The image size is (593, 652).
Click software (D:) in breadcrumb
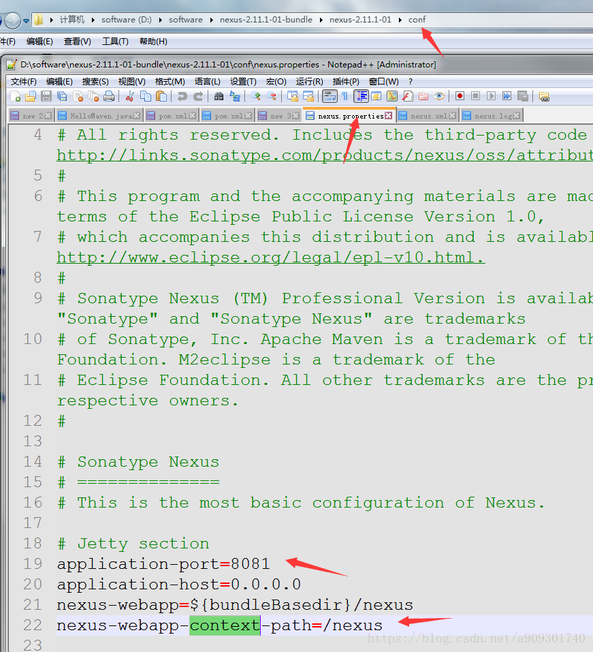127,20
